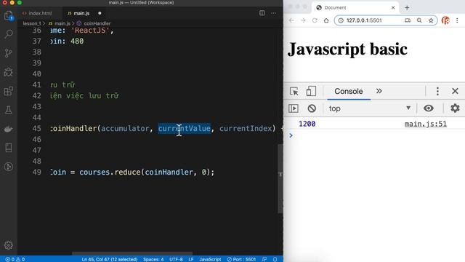Open the Run and Debug view
Viewport: 465px width, 262px height.
pyautogui.click(x=9, y=72)
